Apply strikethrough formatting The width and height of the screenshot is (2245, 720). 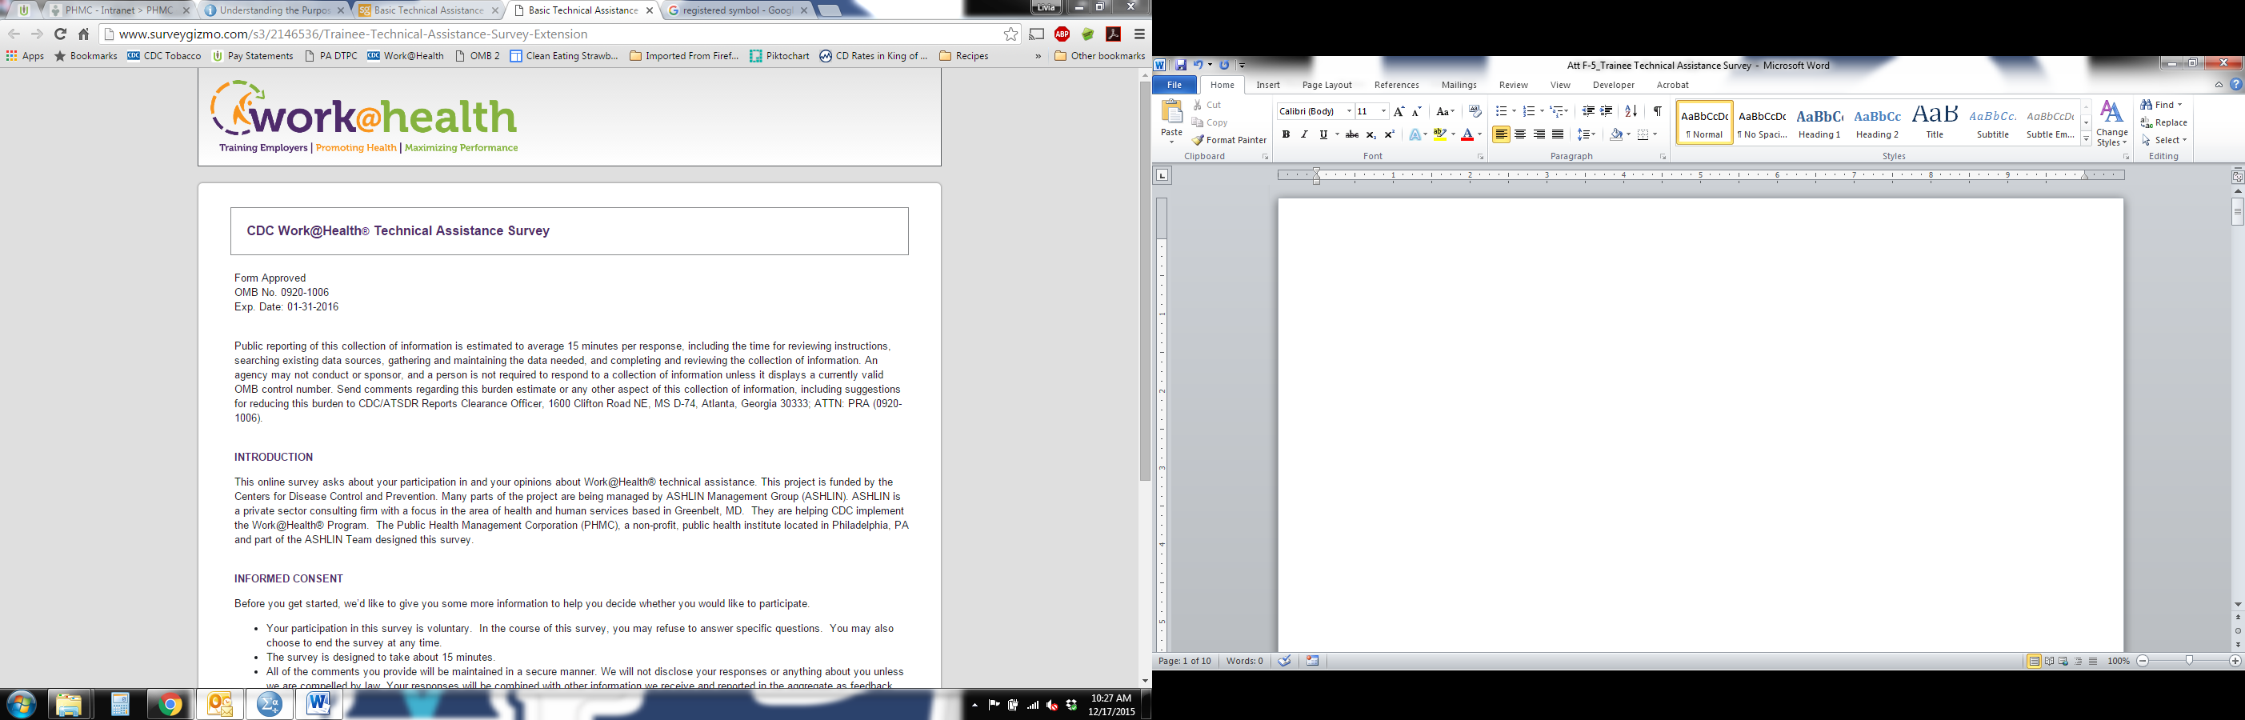click(1351, 134)
